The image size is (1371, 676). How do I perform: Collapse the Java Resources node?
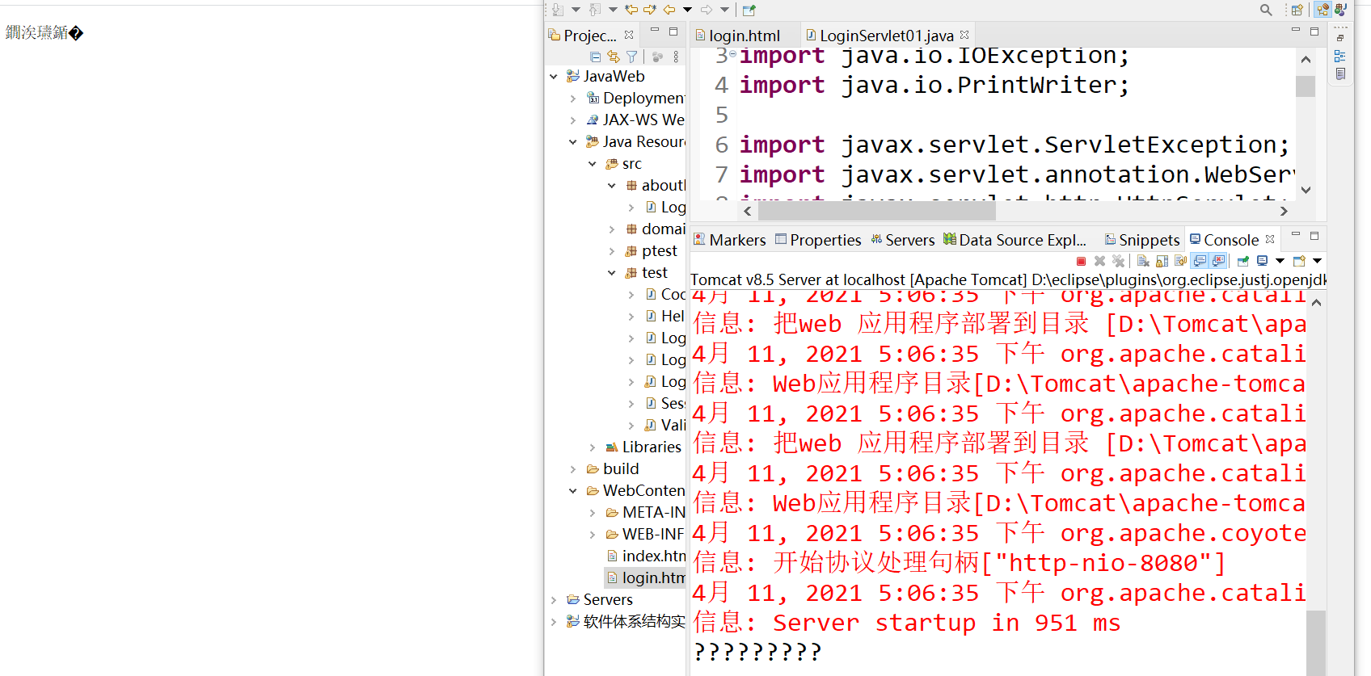[x=573, y=142]
